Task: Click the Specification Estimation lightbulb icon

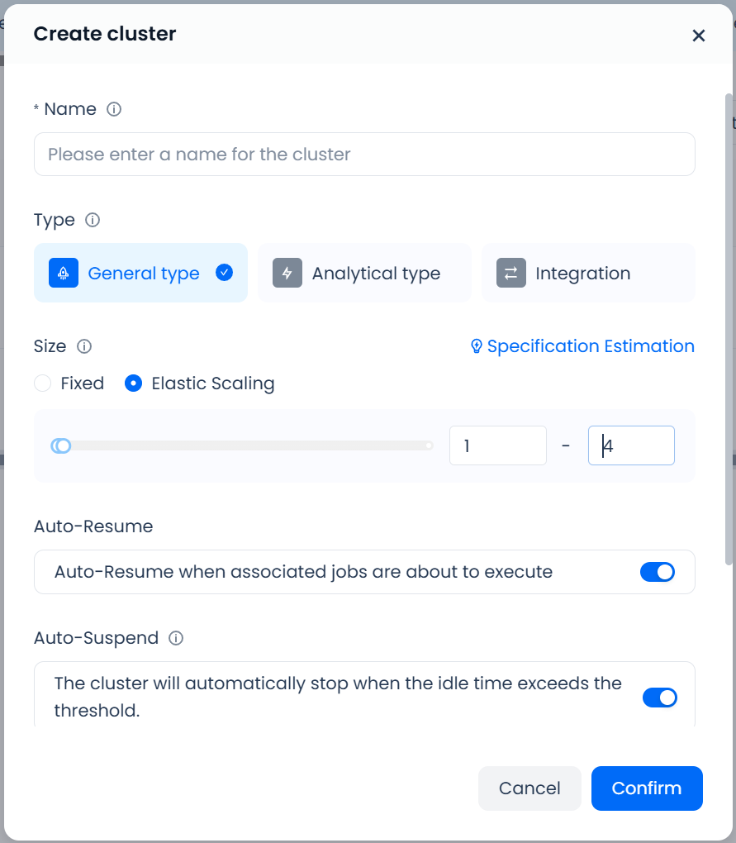Action: point(476,346)
